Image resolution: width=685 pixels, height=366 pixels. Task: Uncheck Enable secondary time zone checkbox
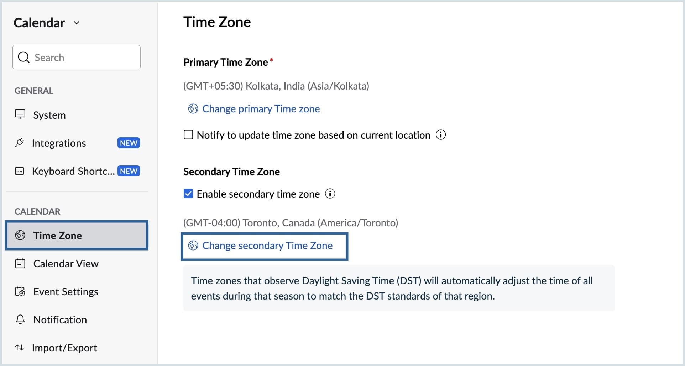pos(188,194)
